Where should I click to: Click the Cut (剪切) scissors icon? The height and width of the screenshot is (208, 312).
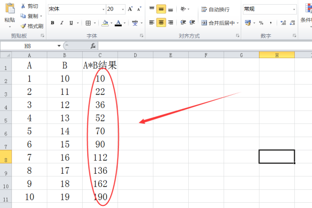(x=23, y=6)
